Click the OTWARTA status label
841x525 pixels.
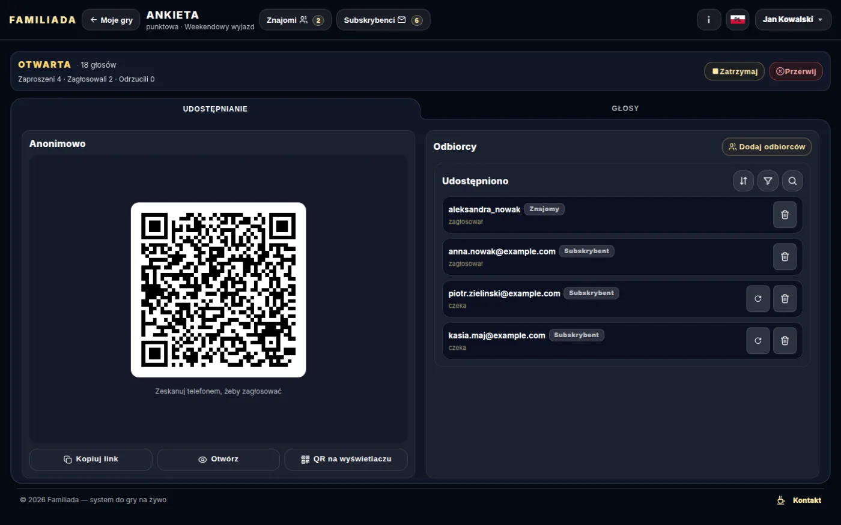coord(44,64)
